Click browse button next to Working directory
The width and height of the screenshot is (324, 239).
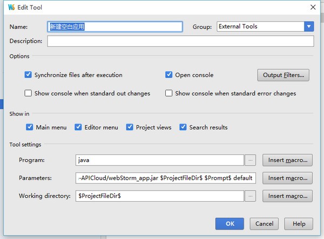pyautogui.click(x=250, y=196)
